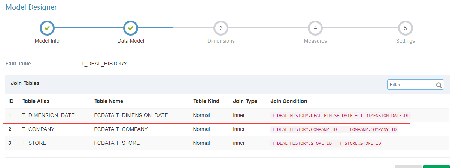Jump to the step 4 Measures circle

click(315, 28)
